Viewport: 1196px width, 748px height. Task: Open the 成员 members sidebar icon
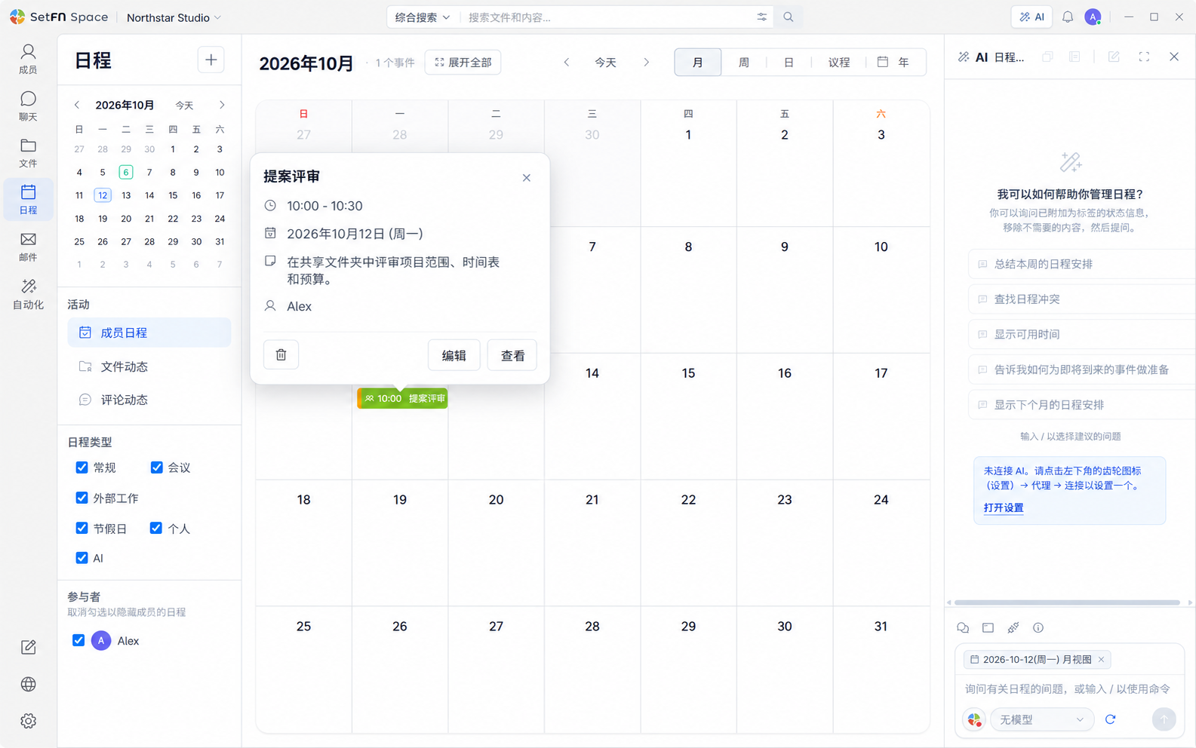[28, 59]
